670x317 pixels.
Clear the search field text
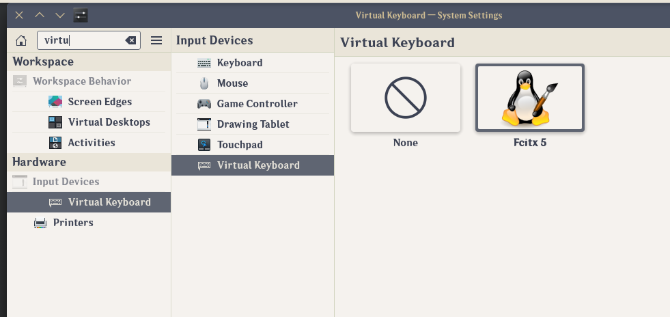pos(130,40)
